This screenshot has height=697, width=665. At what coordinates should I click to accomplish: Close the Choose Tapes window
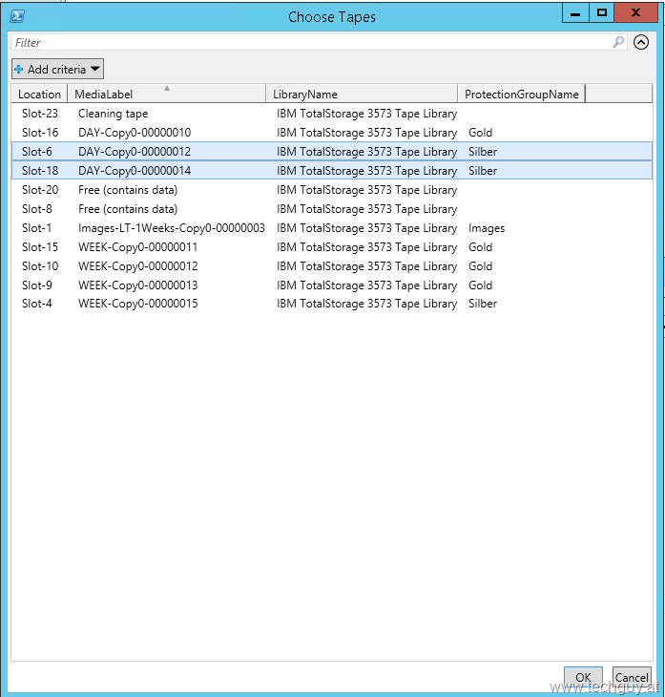635,13
